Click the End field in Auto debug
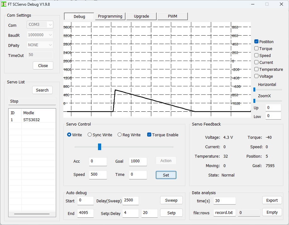This screenshot has width=289, height=225. click(85, 213)
